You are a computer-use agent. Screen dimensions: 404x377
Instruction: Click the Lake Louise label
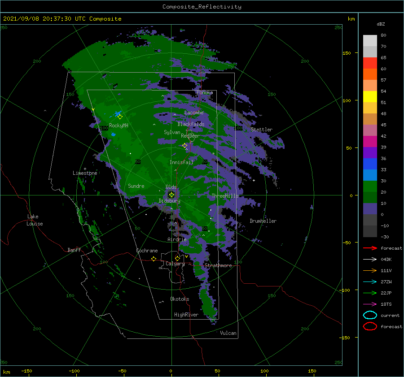tap(35, 220)
